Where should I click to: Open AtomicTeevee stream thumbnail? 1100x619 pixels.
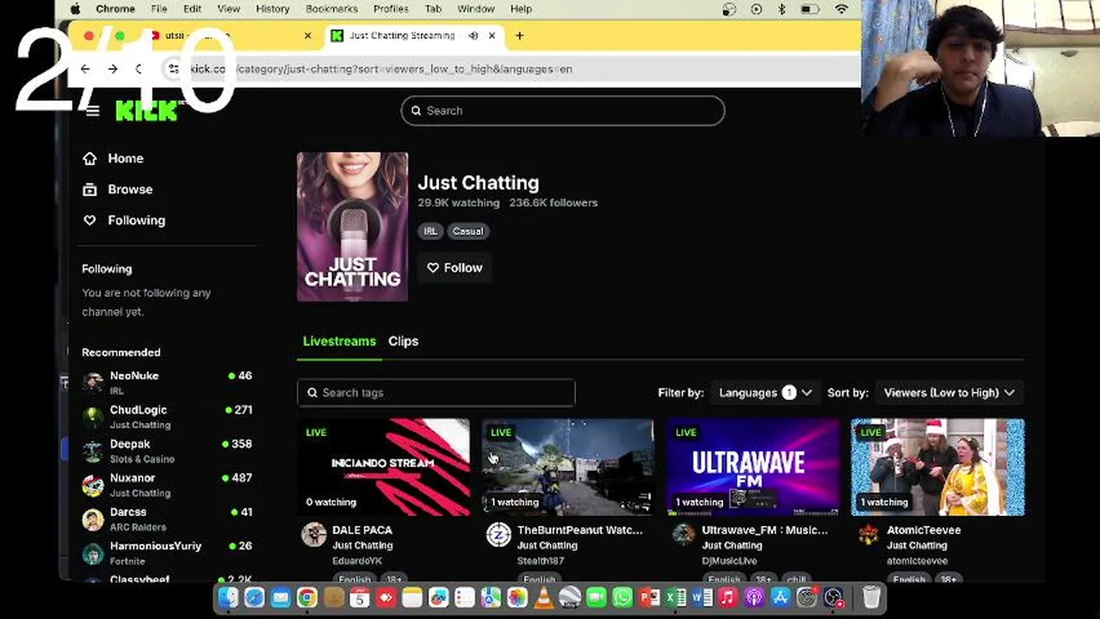point(938,467)
